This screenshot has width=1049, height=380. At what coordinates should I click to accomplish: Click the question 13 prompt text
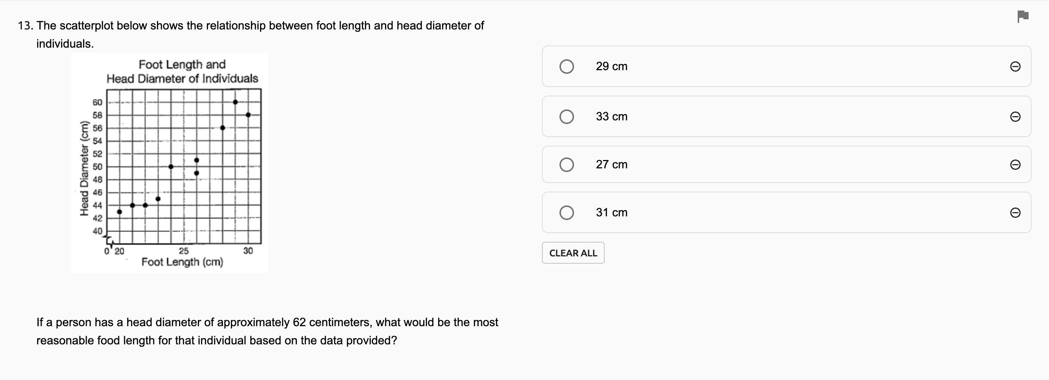(x=251, y=35)
